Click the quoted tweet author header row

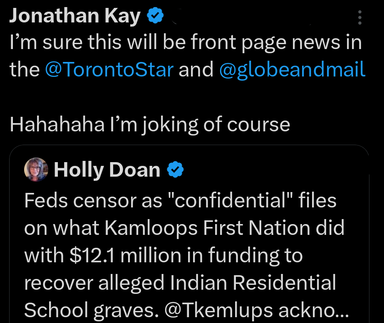click(104, 169)
